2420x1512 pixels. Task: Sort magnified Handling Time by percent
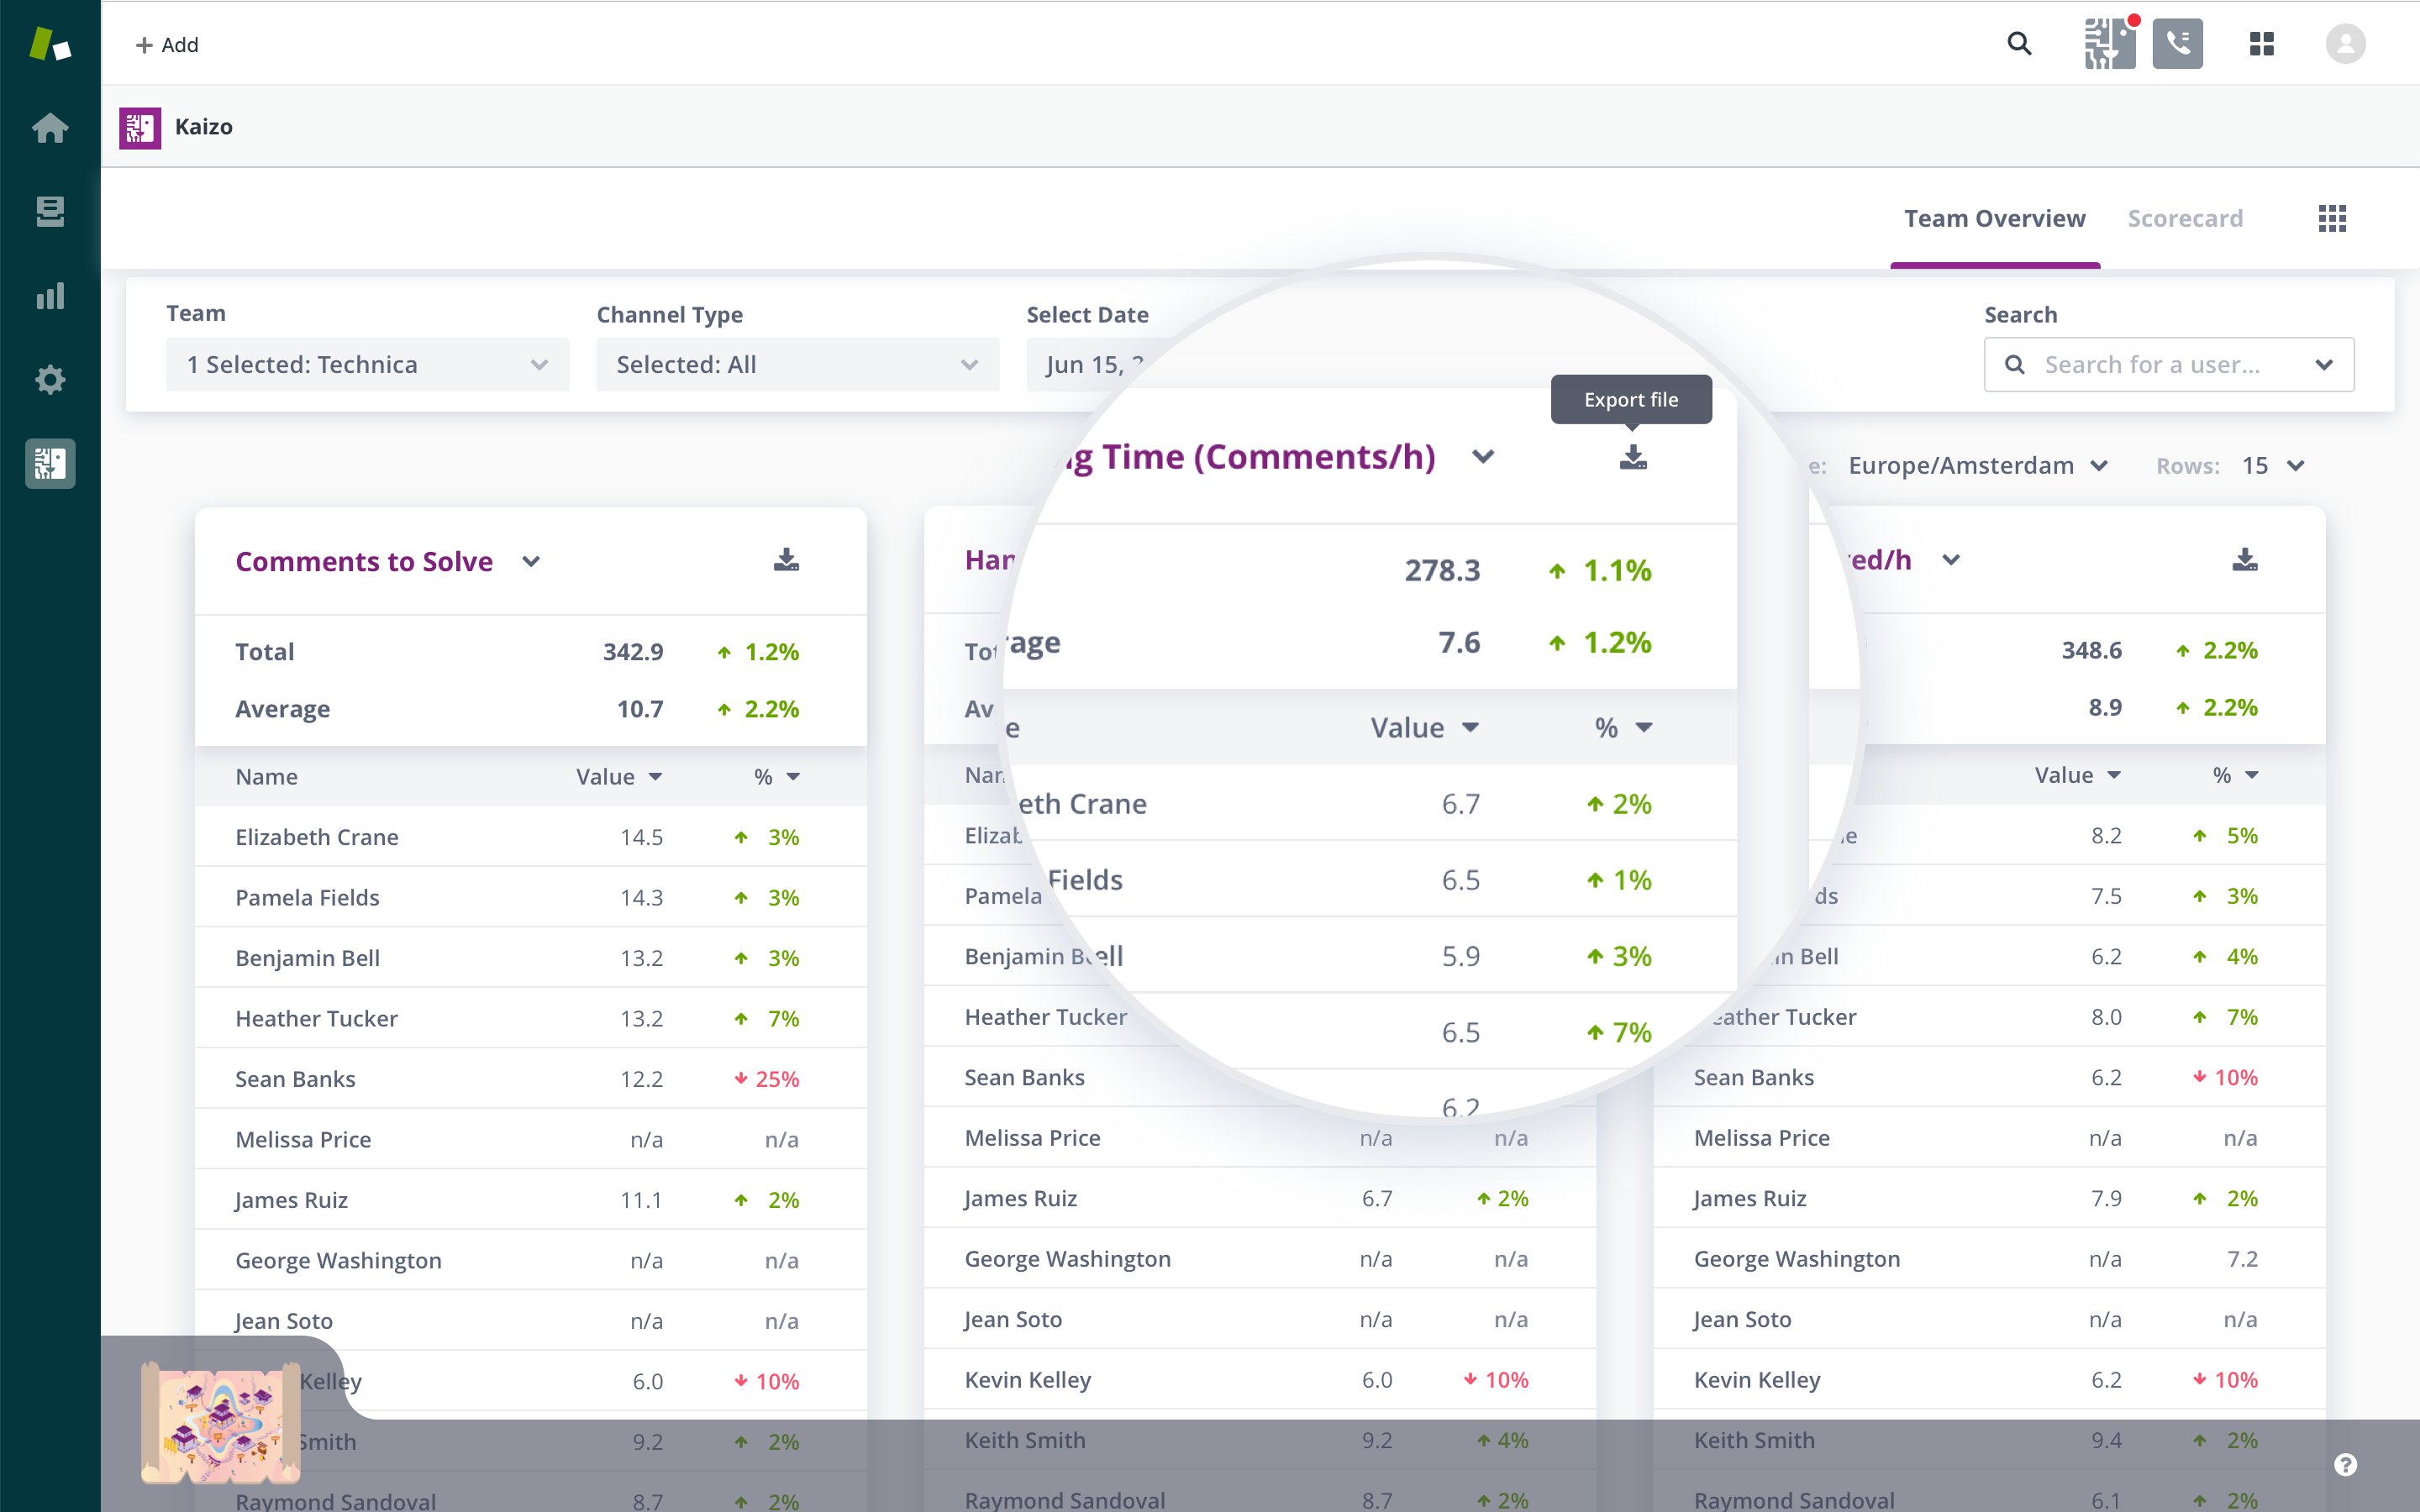(1623, 727)
